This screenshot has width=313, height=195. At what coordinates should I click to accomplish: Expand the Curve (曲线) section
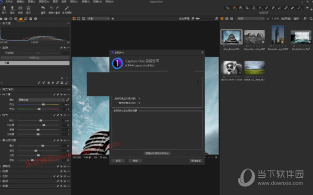pyautogui.click(x=1, y=181)
